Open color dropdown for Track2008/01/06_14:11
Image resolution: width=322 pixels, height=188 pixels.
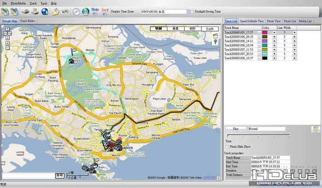click(275, 41)
